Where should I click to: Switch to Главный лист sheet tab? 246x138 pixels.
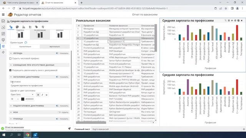82,129
